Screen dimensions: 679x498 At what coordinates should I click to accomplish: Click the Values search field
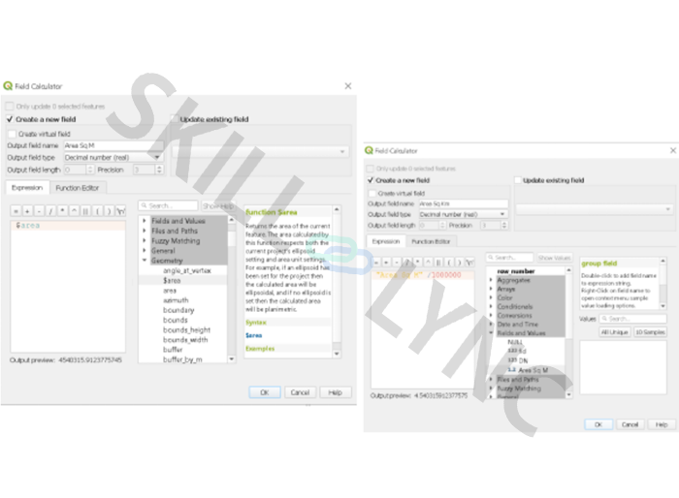tap(632, 319)
